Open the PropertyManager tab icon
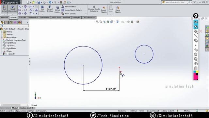 click(x=7, y=22)
